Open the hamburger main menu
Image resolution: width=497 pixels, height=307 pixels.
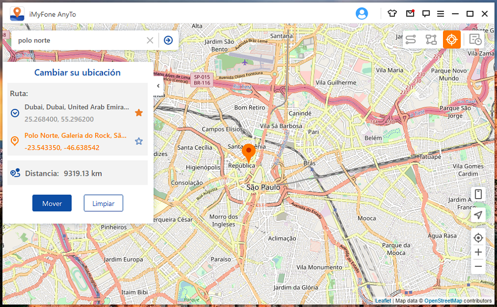pos(440,14)
